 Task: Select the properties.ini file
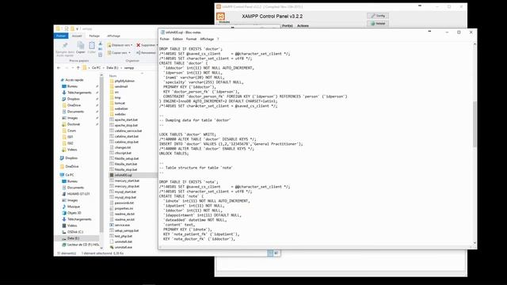[x=124, y=208]
